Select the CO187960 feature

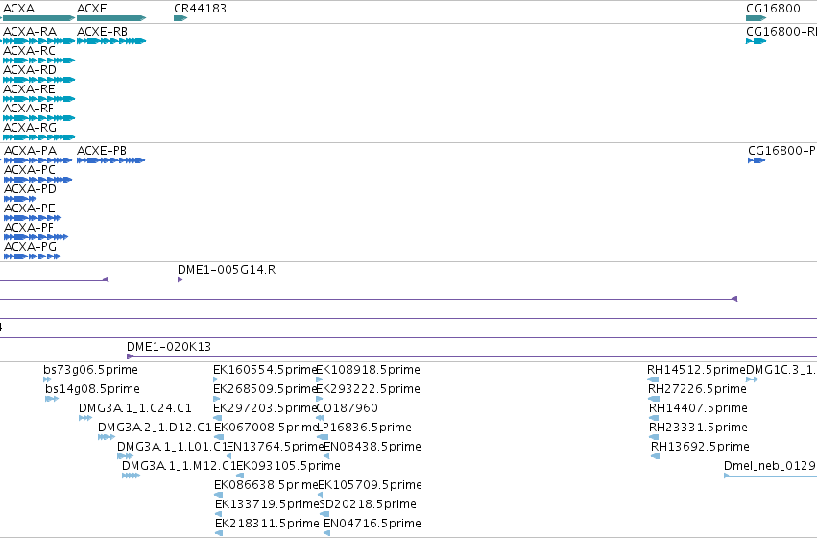tap(320, 418)
